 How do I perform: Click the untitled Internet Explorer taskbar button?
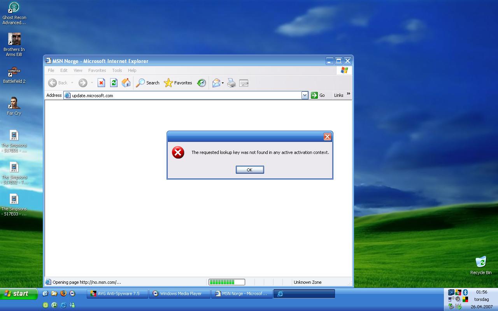tap(304, 294)
